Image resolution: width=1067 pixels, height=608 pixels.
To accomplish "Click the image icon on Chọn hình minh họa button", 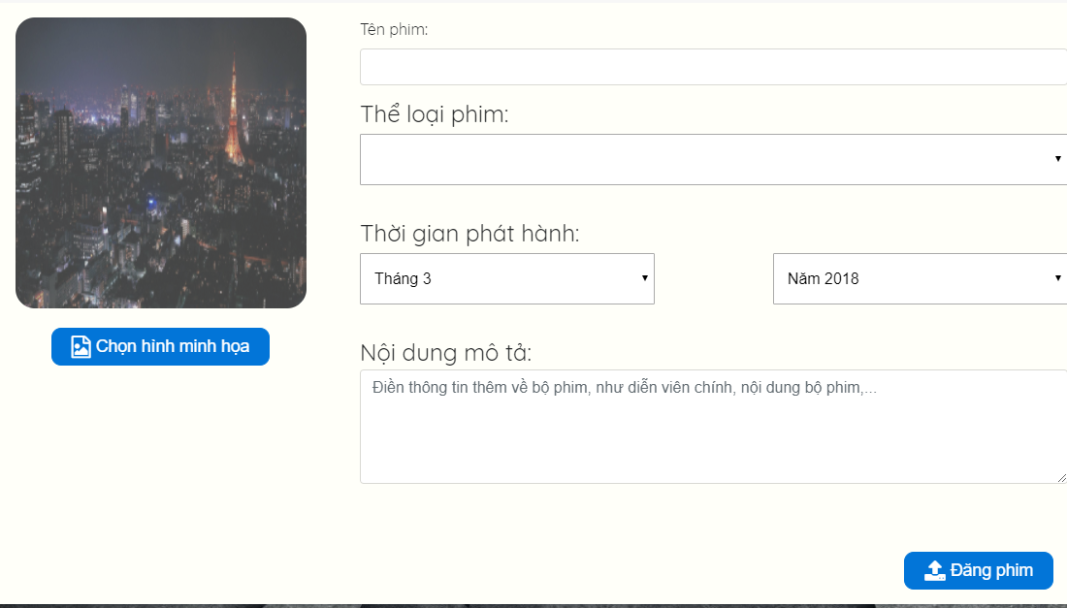I will [x=82, y=346].
